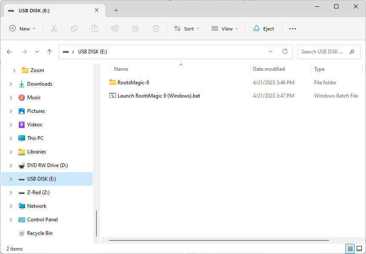Open the address bar history dropdown
Viewport: 366px width, 254px height.
coord(271,52)
